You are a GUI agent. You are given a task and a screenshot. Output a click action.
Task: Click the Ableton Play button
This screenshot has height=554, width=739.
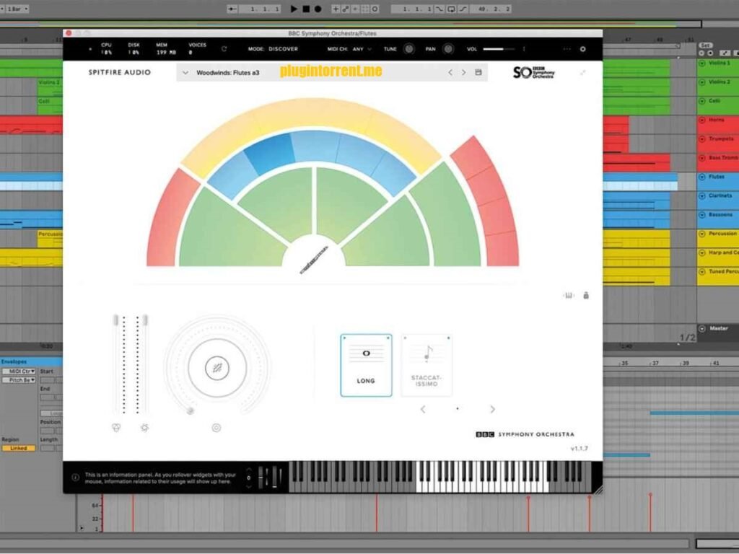(x=294, y=9)
